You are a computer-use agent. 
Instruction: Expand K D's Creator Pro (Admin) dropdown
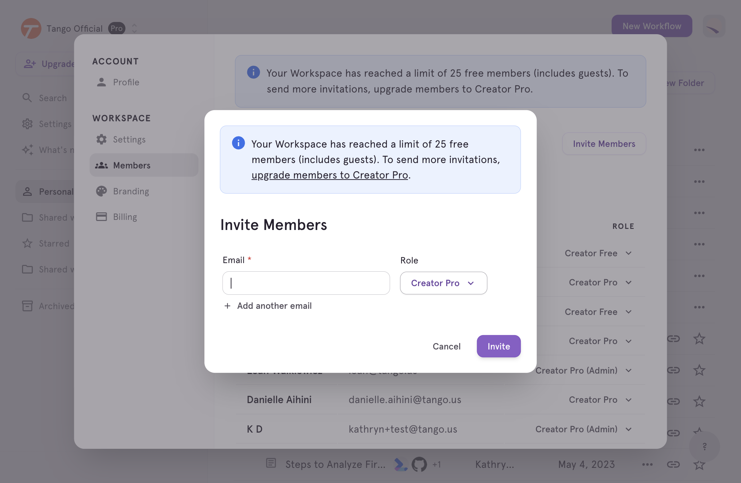pos(629,429)
